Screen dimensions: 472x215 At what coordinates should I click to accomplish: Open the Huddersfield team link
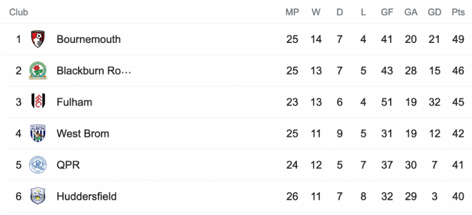86,196
